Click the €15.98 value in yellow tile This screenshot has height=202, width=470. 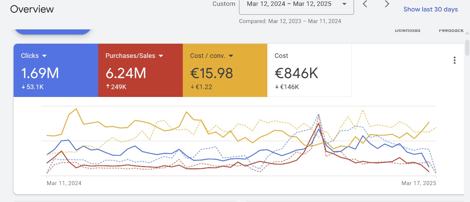(211, 73)
